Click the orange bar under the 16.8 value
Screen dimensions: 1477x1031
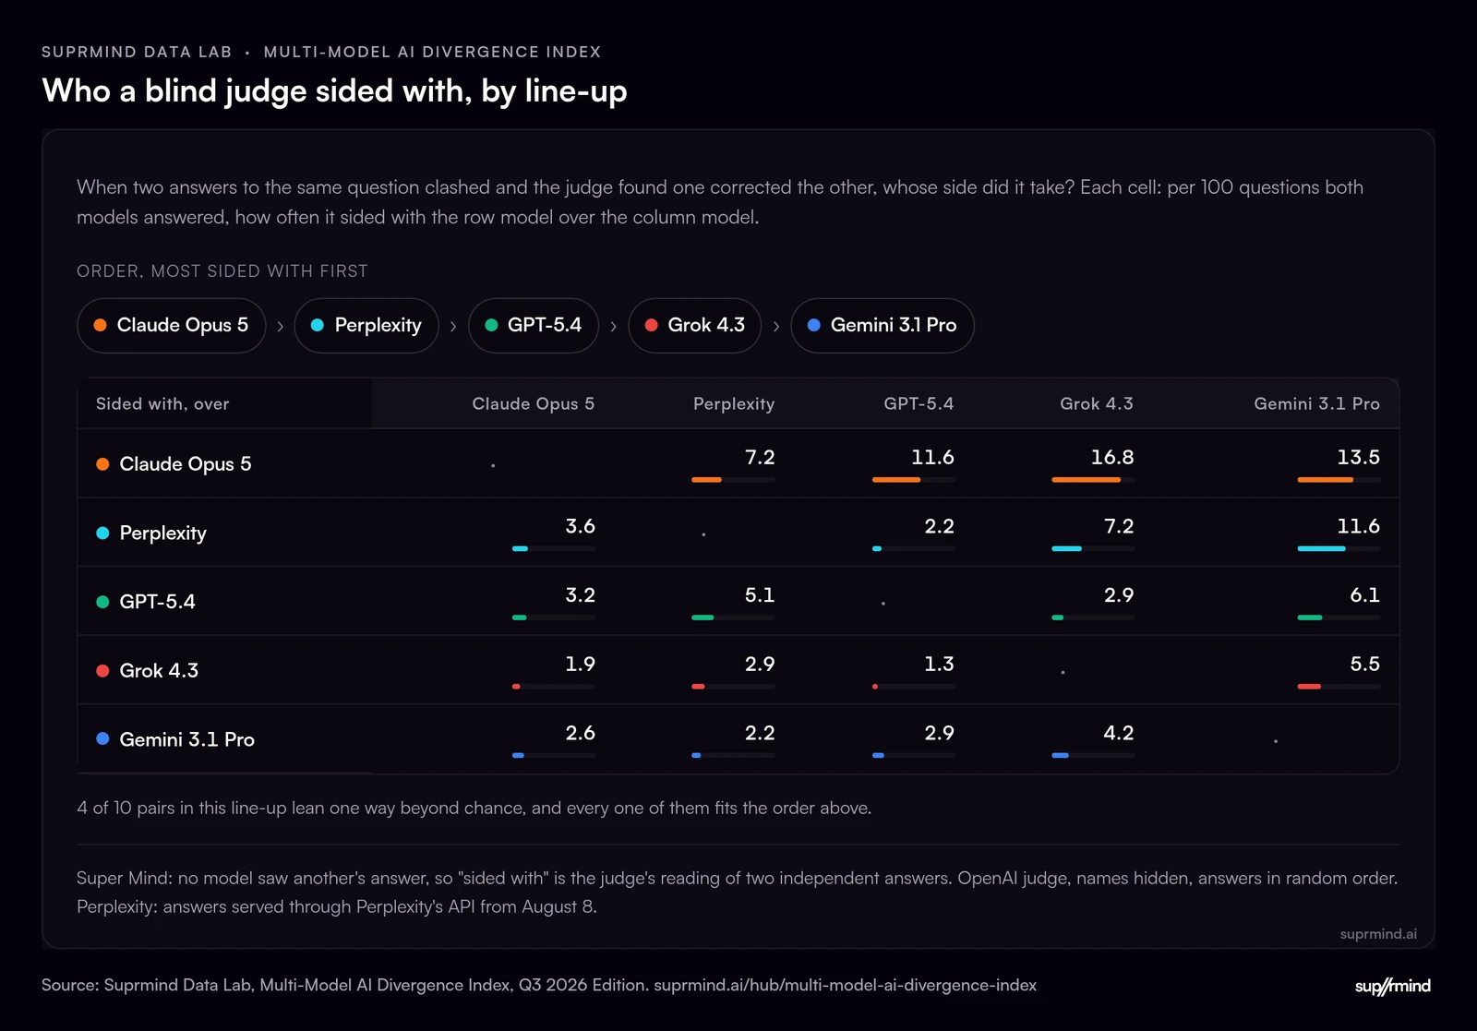(1087, 480)
